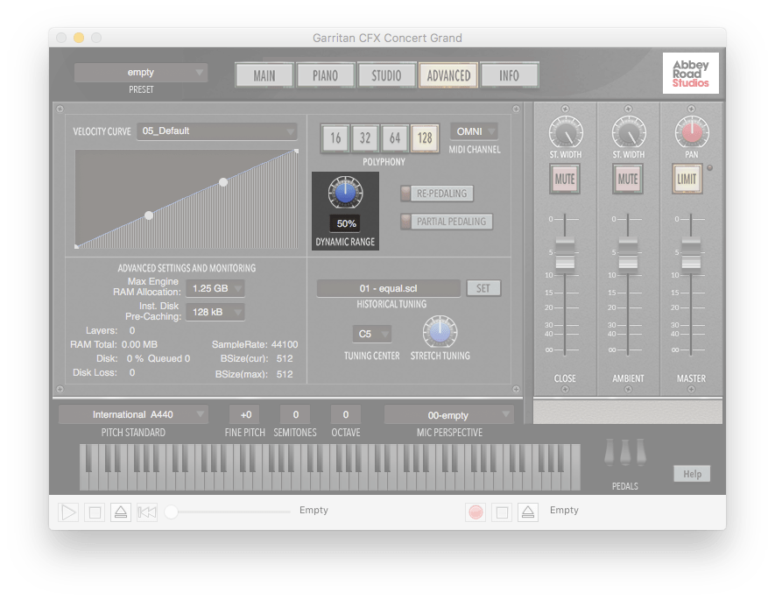Enable Re-Pedaling
775x600 pixels.
tap(437, 194)
